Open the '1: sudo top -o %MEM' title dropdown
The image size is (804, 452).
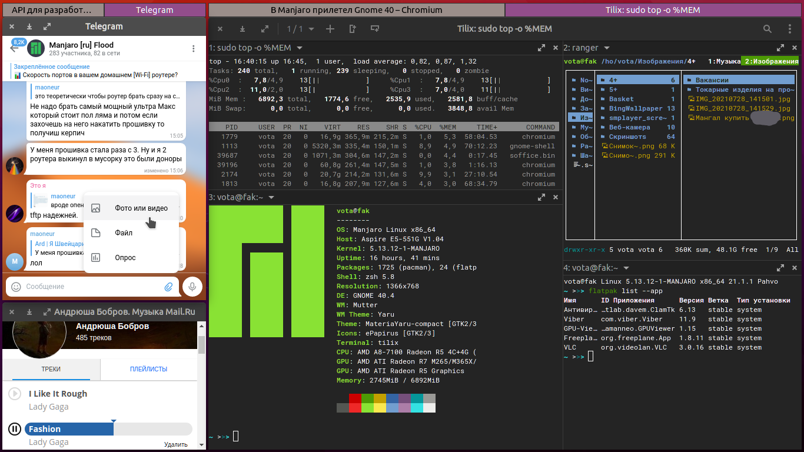(300, 48)
